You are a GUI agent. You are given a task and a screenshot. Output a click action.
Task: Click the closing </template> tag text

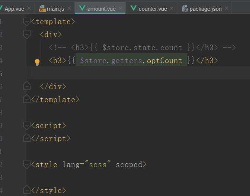(x=55, y=100)
